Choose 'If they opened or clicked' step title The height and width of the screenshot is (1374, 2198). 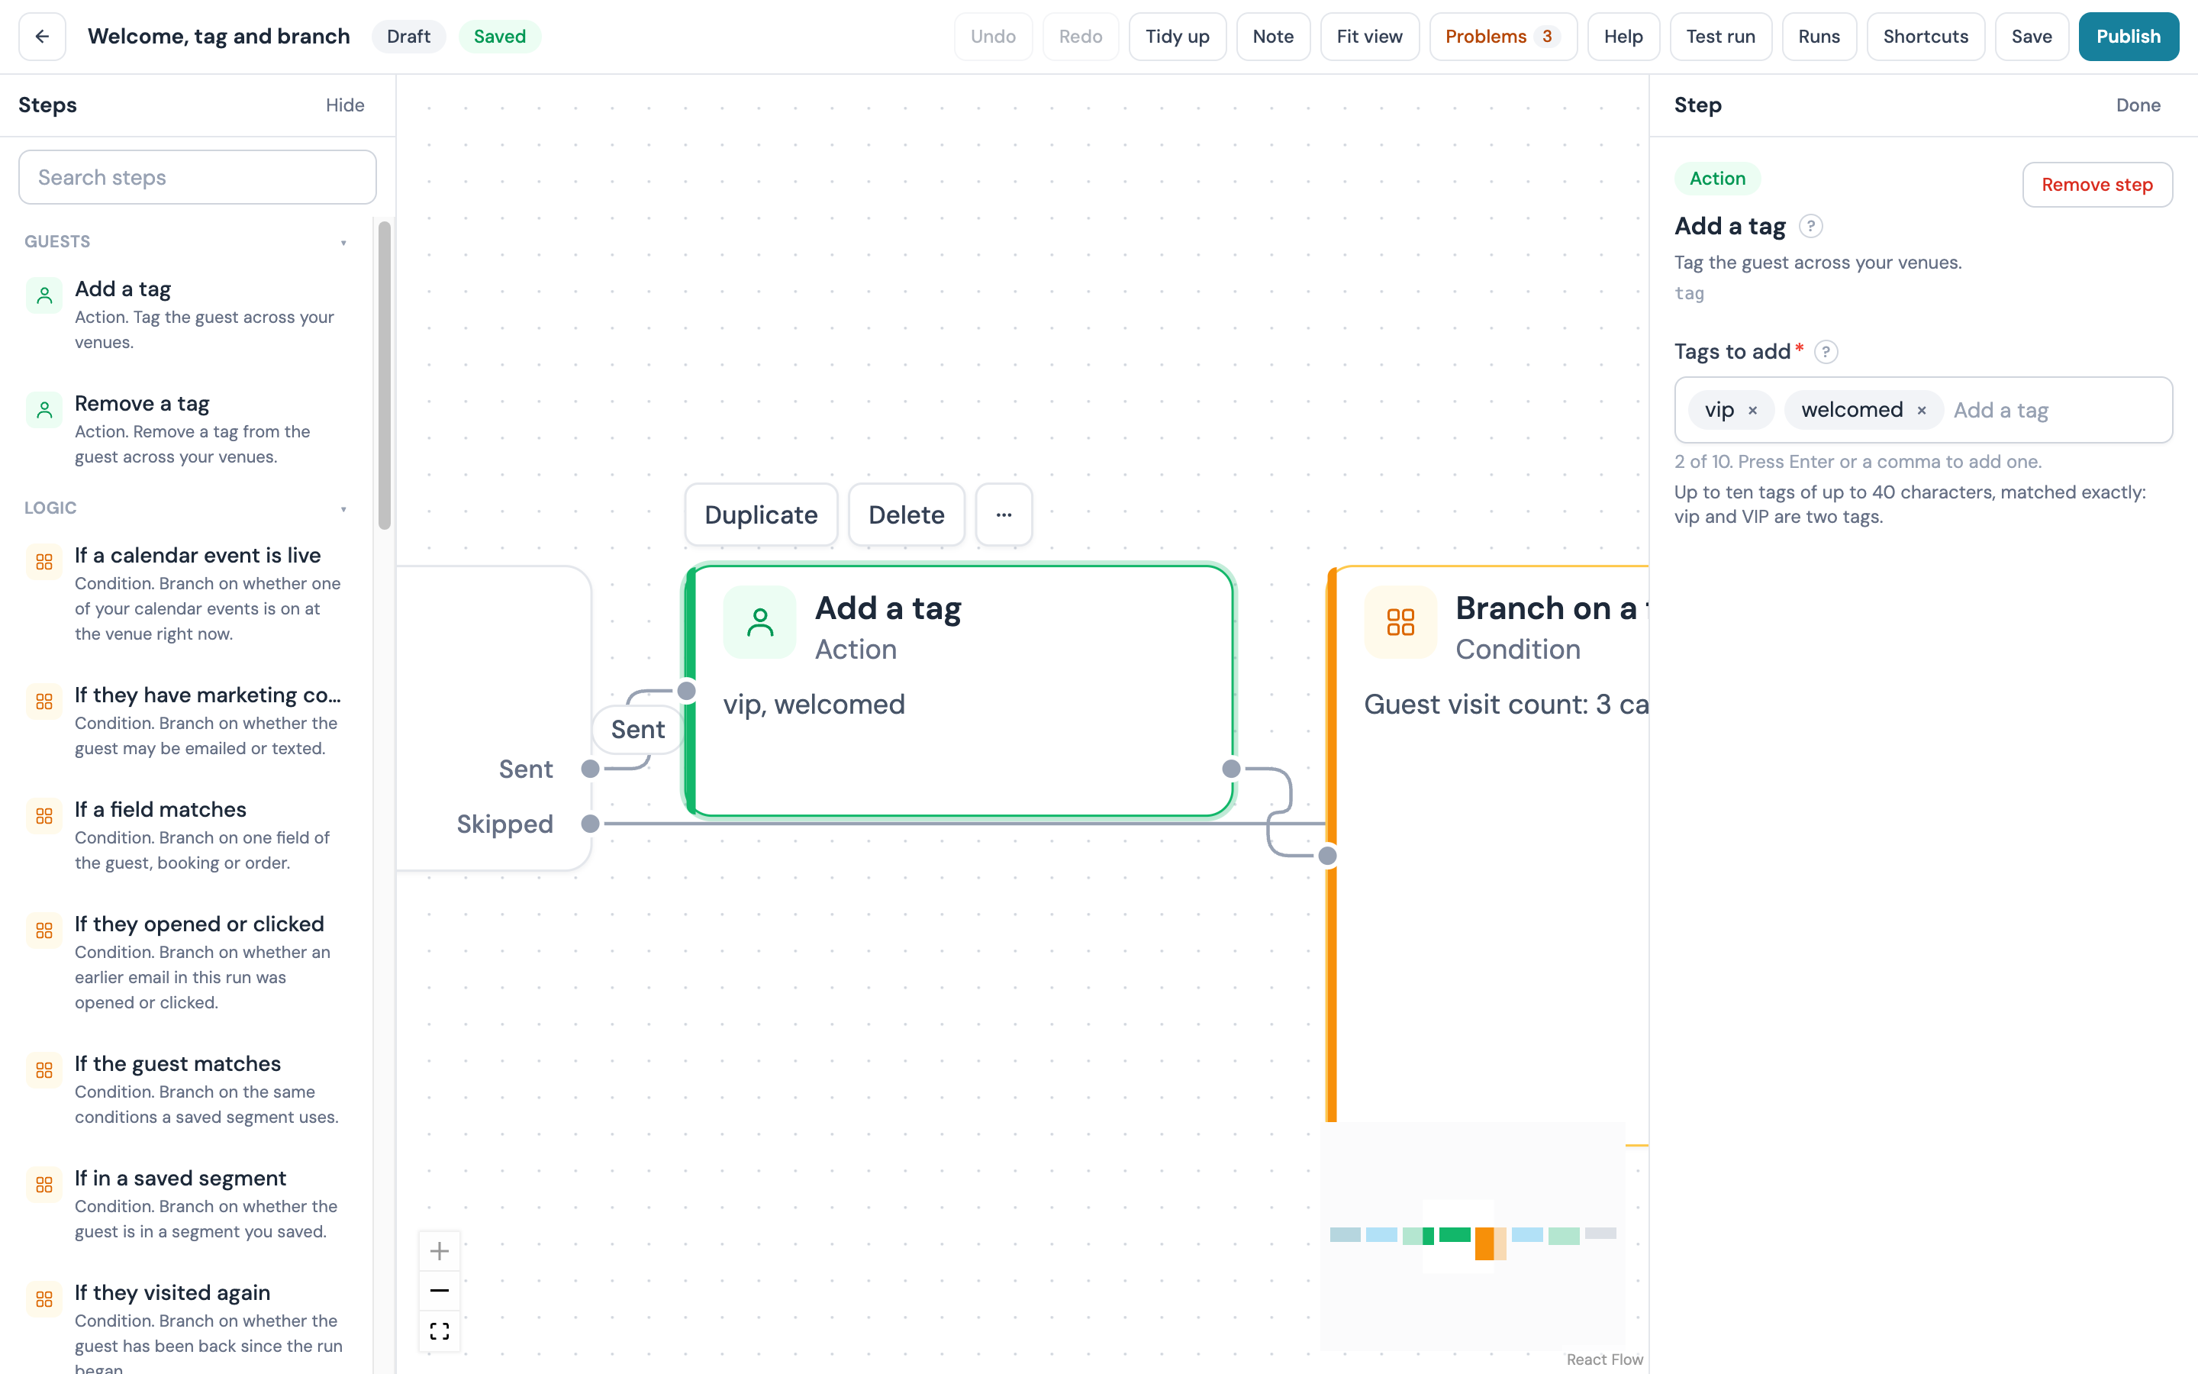[199, 924]
